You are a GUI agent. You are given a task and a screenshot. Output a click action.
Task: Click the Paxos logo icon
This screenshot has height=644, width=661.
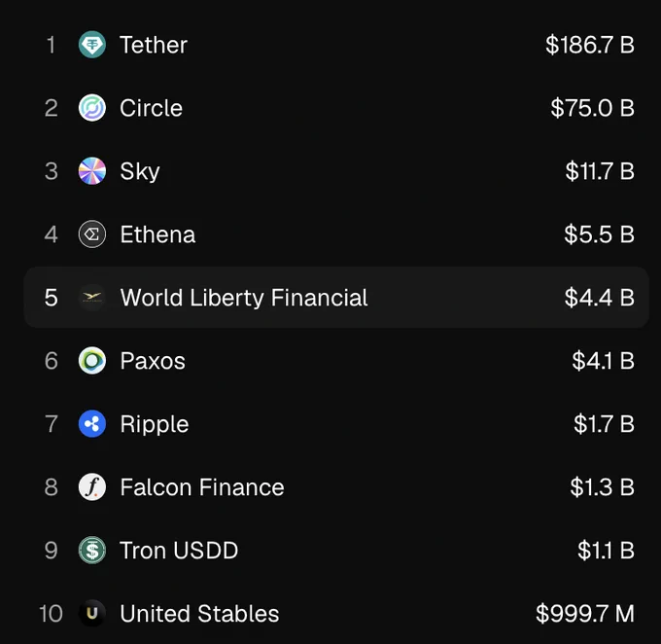92,360
